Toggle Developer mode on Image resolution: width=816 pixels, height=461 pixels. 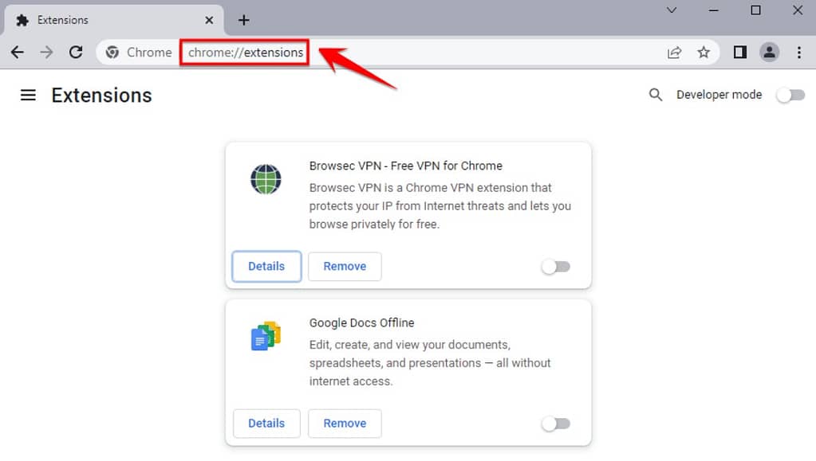[790, 95]
